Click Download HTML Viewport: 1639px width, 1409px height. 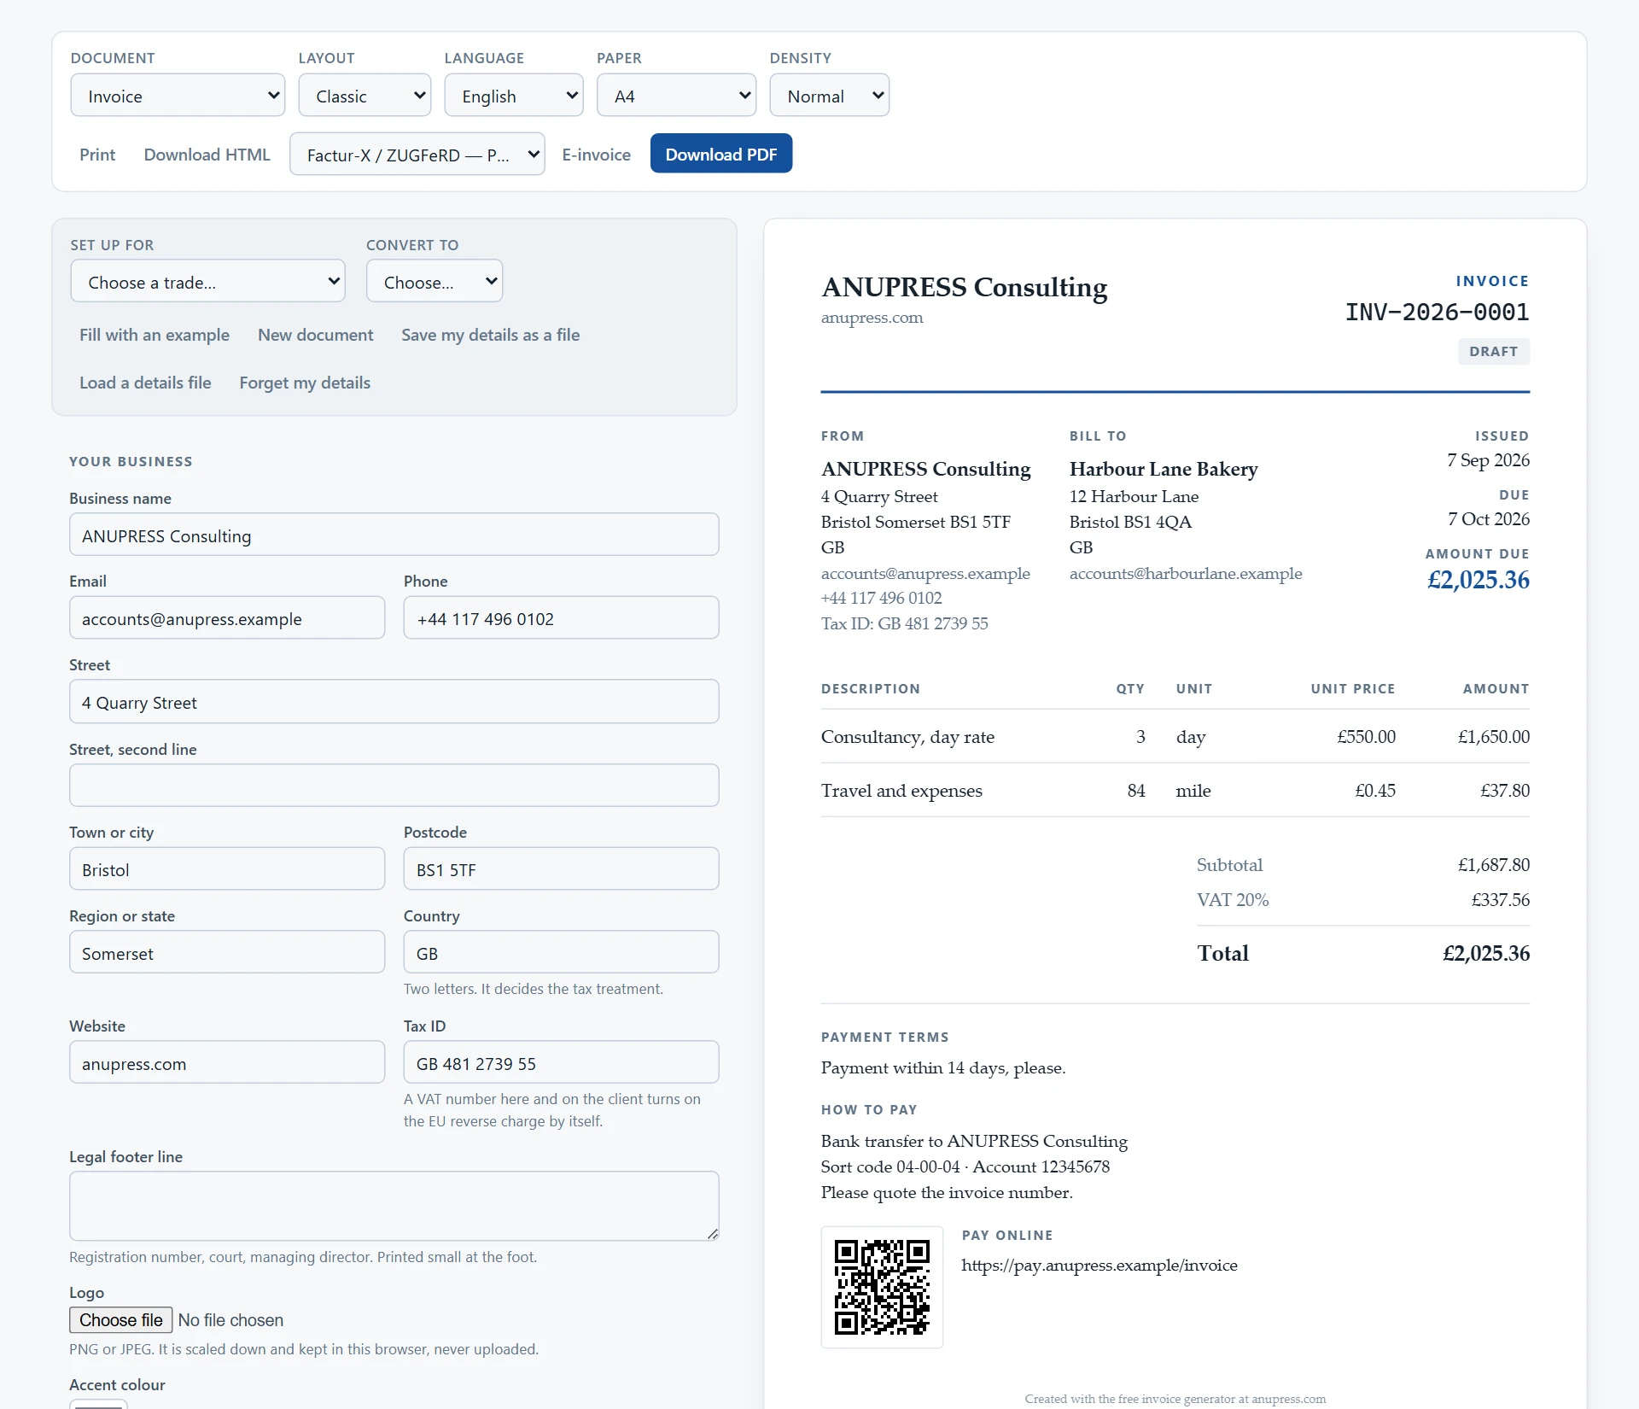tap(207, 155)
